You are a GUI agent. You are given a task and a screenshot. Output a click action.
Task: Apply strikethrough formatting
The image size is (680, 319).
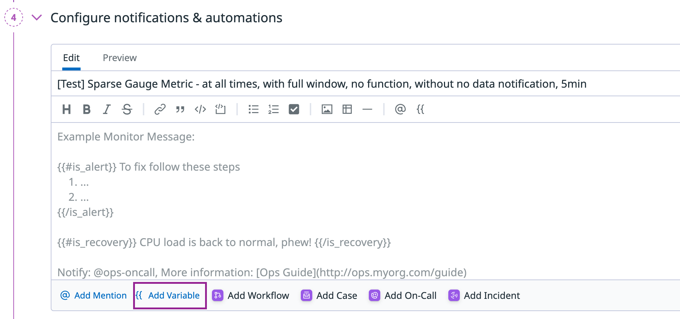[x=127, y=109]
